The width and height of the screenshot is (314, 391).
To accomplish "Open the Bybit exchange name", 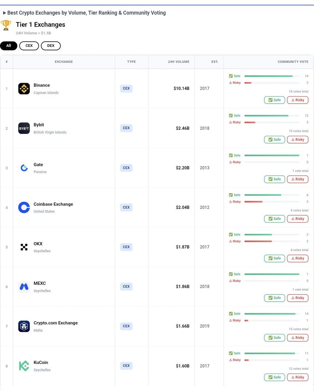I will point(39,125).
